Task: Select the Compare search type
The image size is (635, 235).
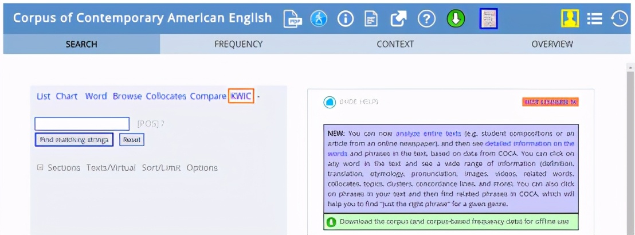Action: click(x=208, y=96)
